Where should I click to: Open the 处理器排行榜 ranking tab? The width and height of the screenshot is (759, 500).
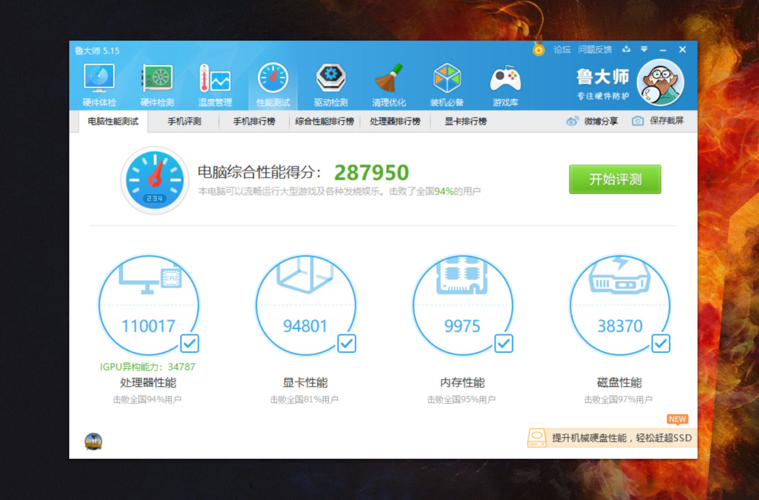pos(396,121)
